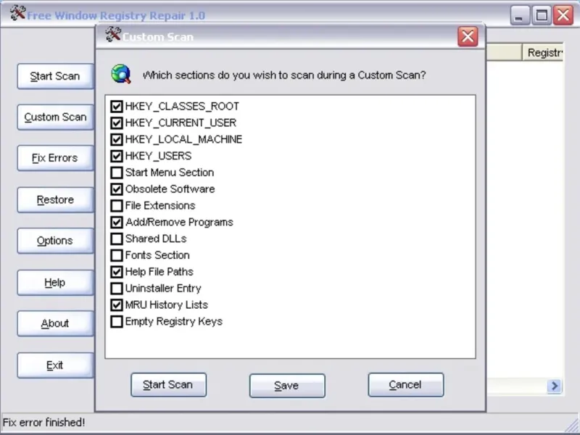
Task: Click the Restore button
Action: [x=56, y=200]
